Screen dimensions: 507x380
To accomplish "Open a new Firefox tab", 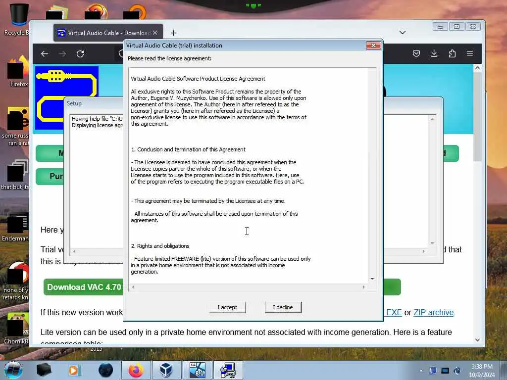I will [x=174, y=33].
